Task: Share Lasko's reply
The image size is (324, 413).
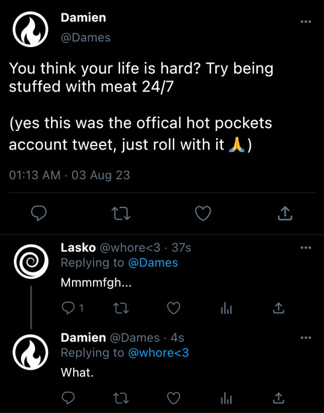Action: tap(278, 308)
